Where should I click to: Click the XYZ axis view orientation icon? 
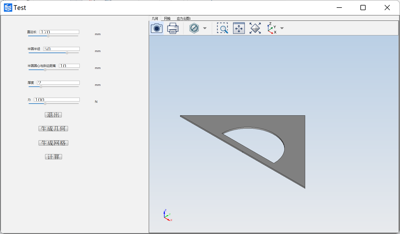[x=272, y=28]
